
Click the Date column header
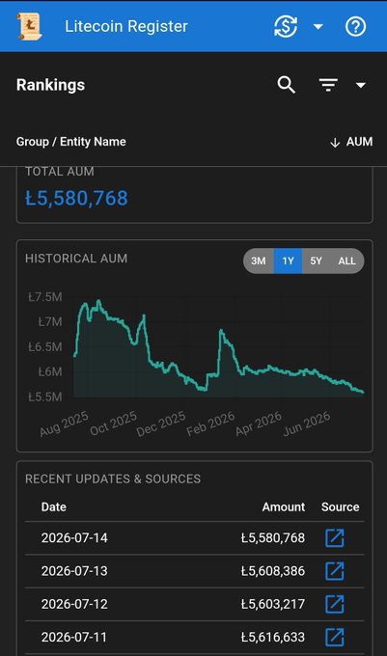point(53,507)
